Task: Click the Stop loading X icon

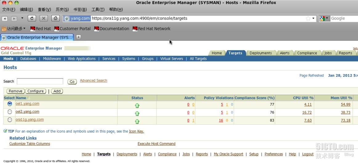Action: (44, 18)
